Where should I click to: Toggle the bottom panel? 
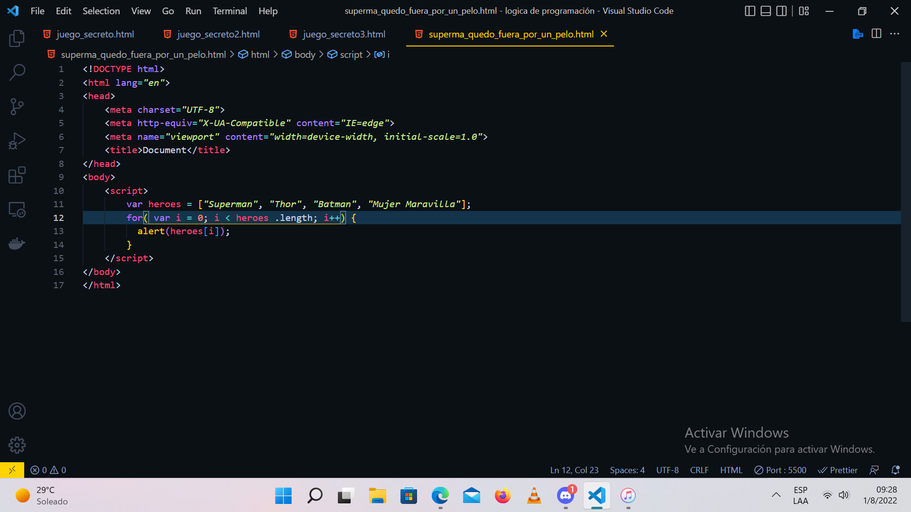(766, 11)
